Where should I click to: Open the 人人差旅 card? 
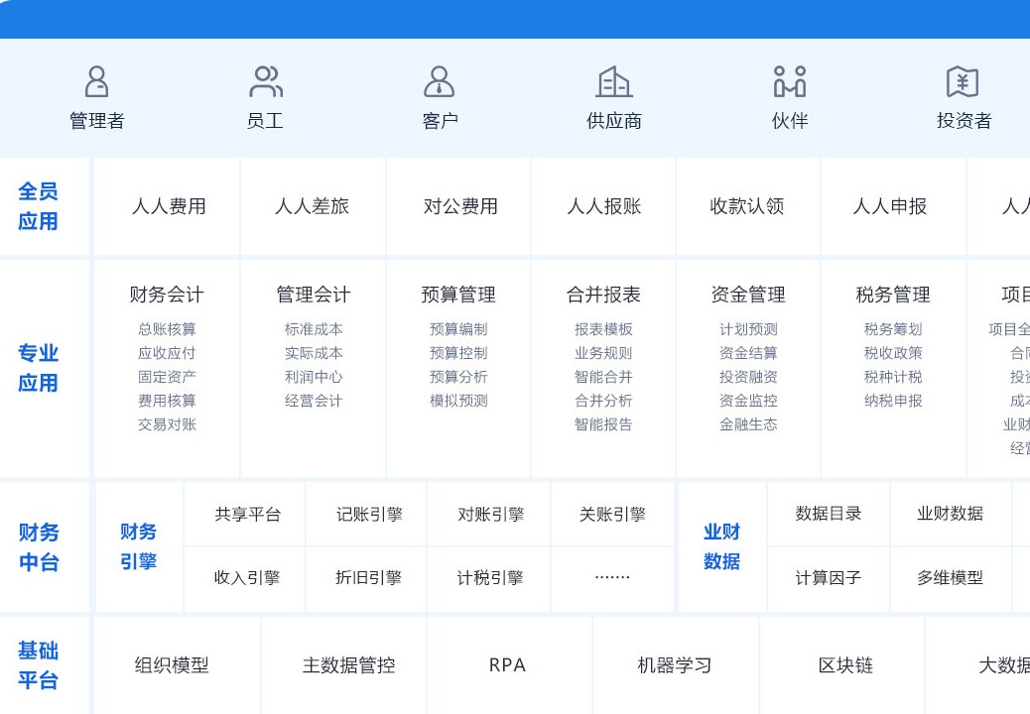(313, 206)
